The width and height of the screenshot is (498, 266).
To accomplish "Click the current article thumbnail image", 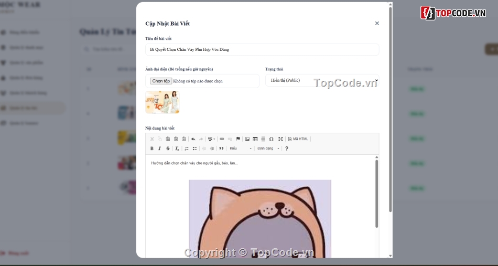I will [163, 102].
